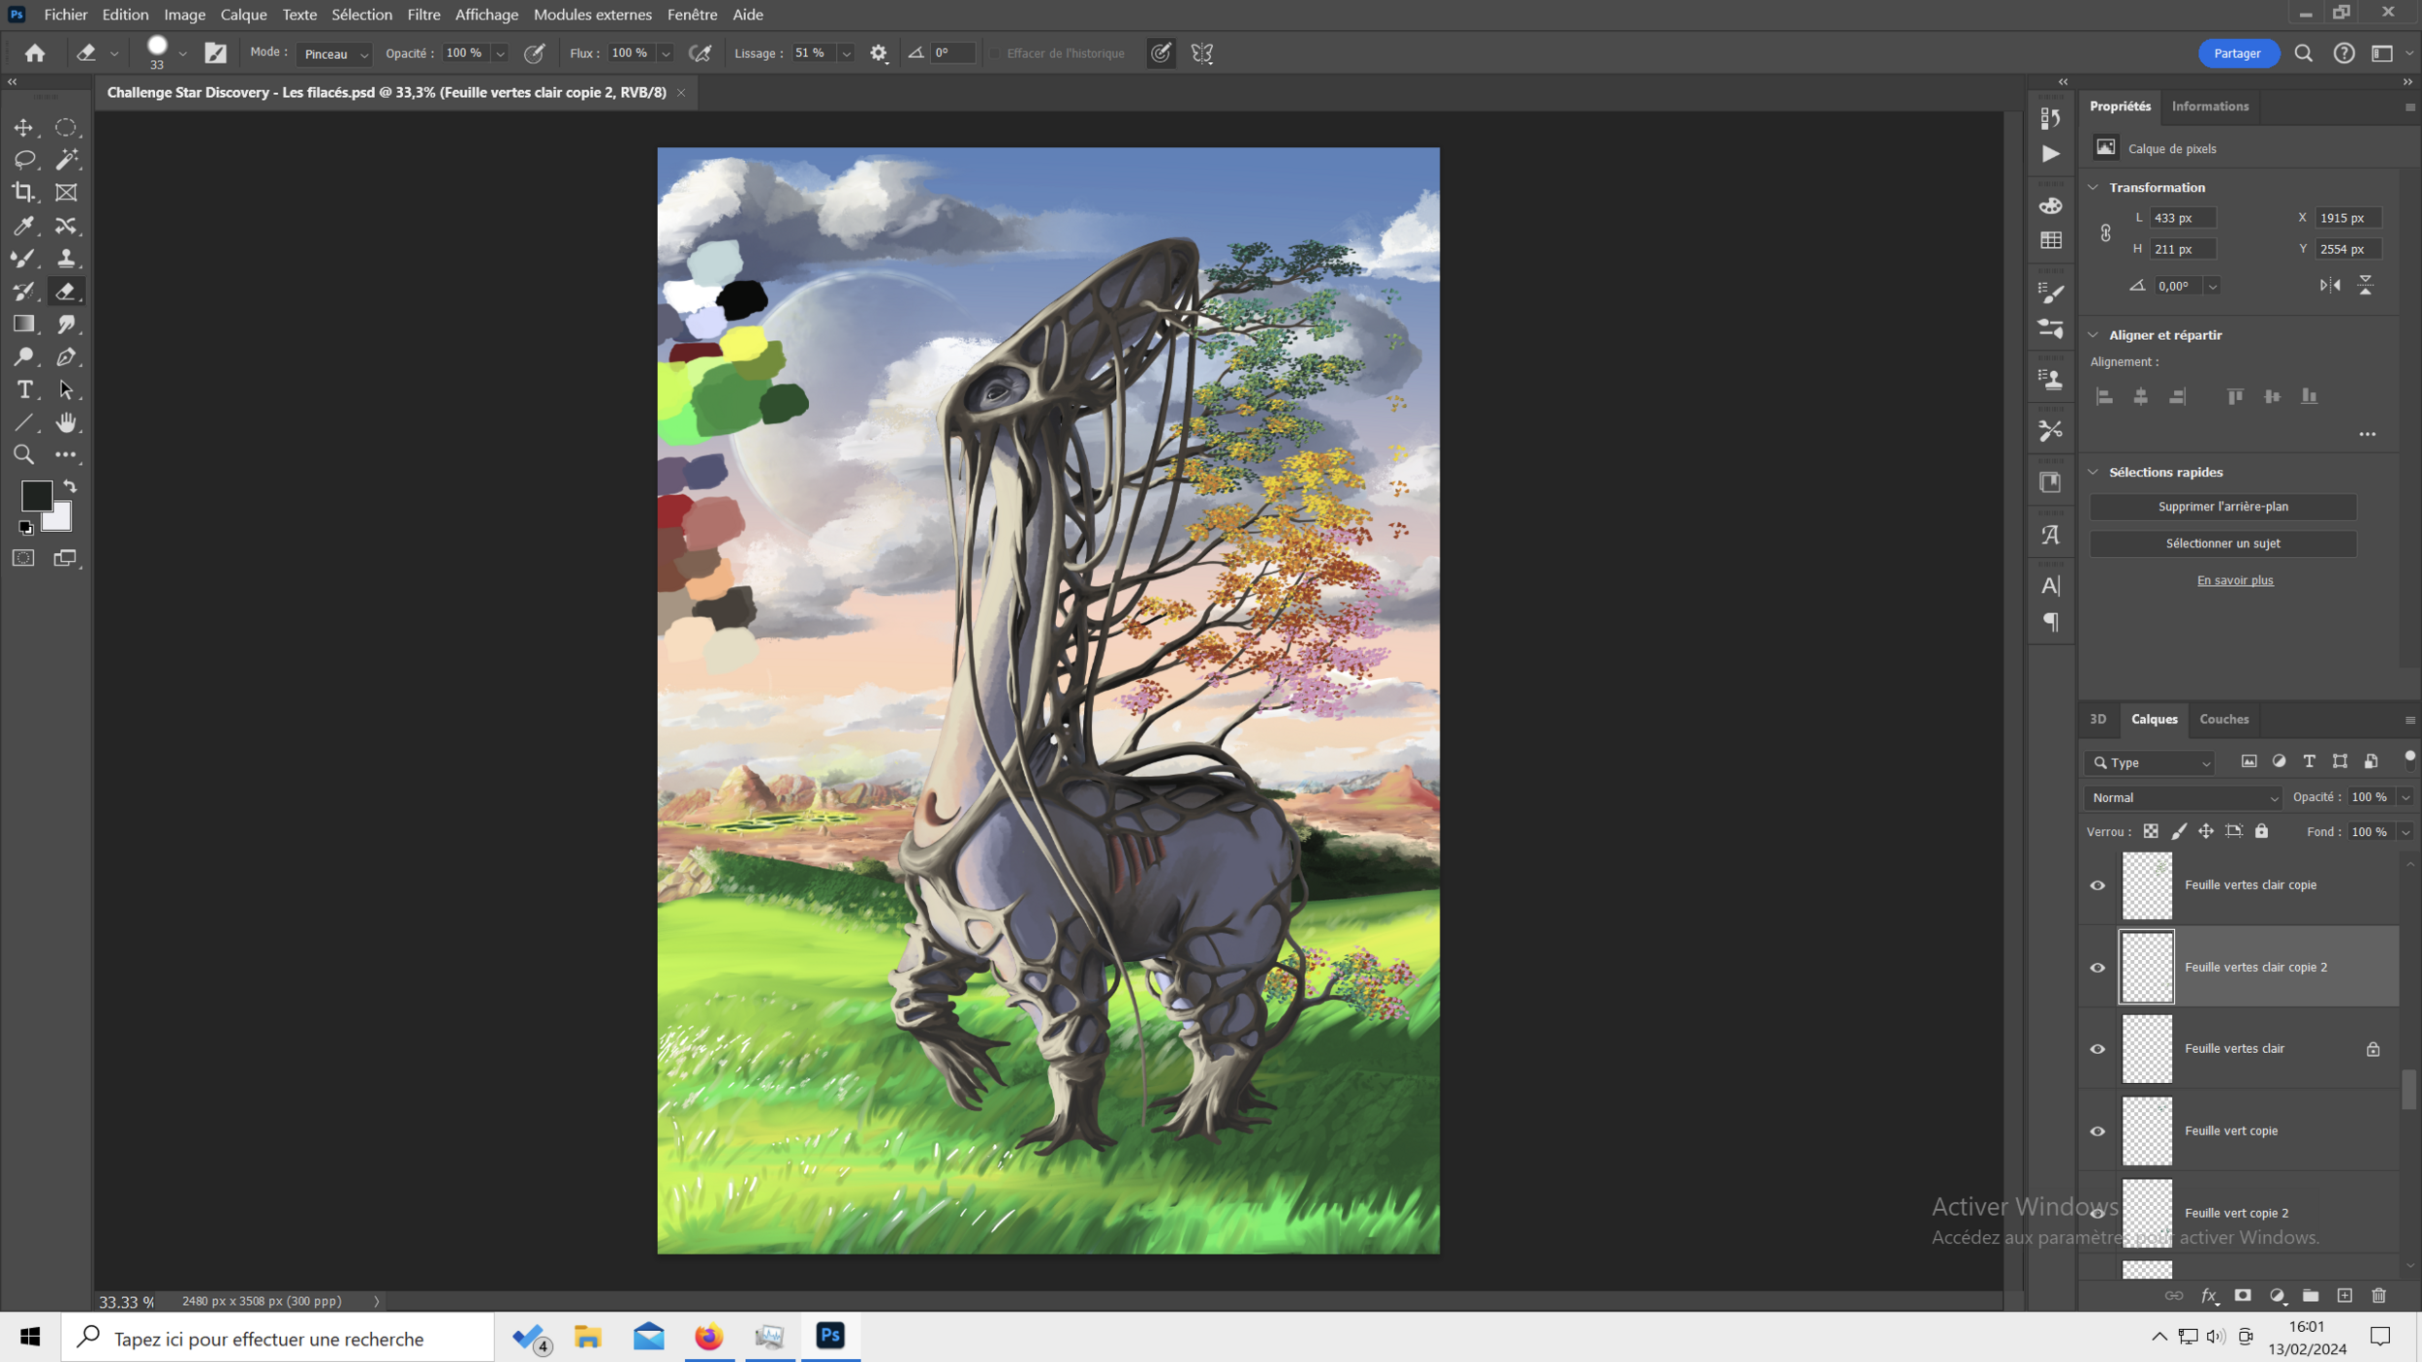Select the Horizontal Type tool
The width and height of the screenshot is (2422, 1362).
pyautogui.click(x=24, y=389)
